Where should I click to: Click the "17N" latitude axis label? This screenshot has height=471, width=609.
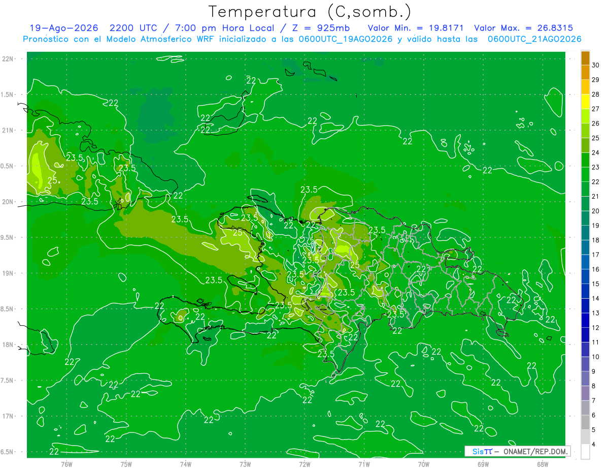[8, 416]
